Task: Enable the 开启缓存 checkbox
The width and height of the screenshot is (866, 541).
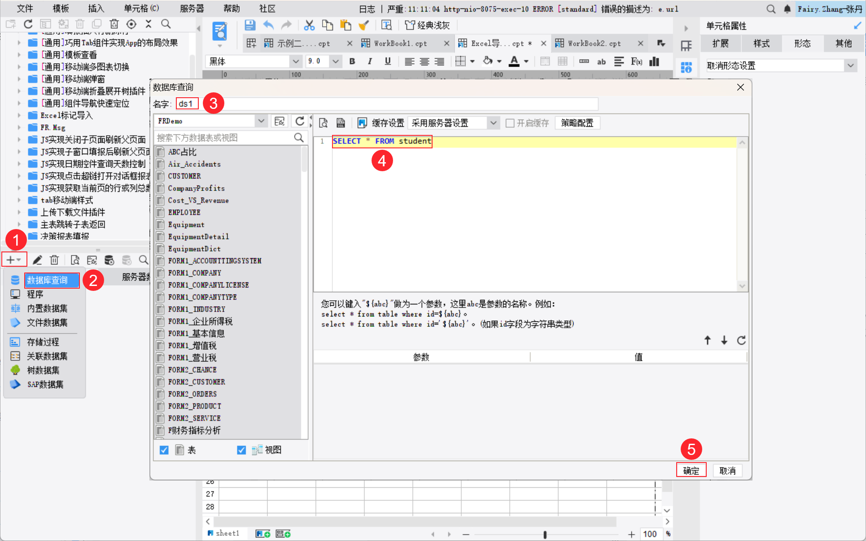Action: pos(510,123)
